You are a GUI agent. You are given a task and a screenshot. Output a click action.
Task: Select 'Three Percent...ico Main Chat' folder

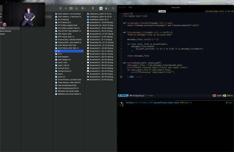[x=69, y=80]
